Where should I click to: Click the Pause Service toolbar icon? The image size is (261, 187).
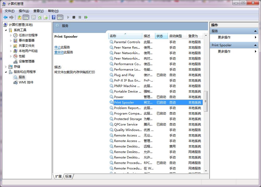[x=80, y=18]
